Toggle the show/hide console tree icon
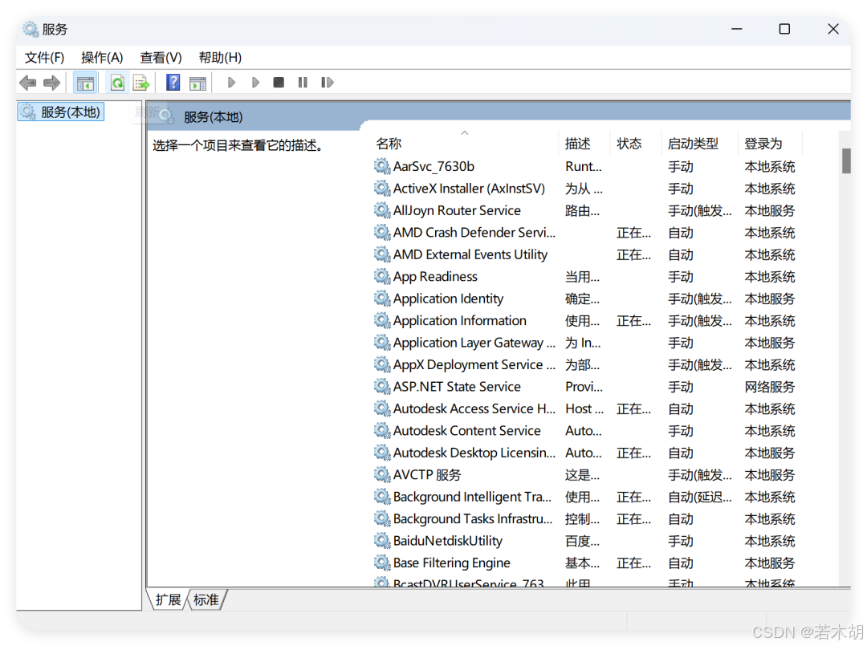 pos(85,83)
